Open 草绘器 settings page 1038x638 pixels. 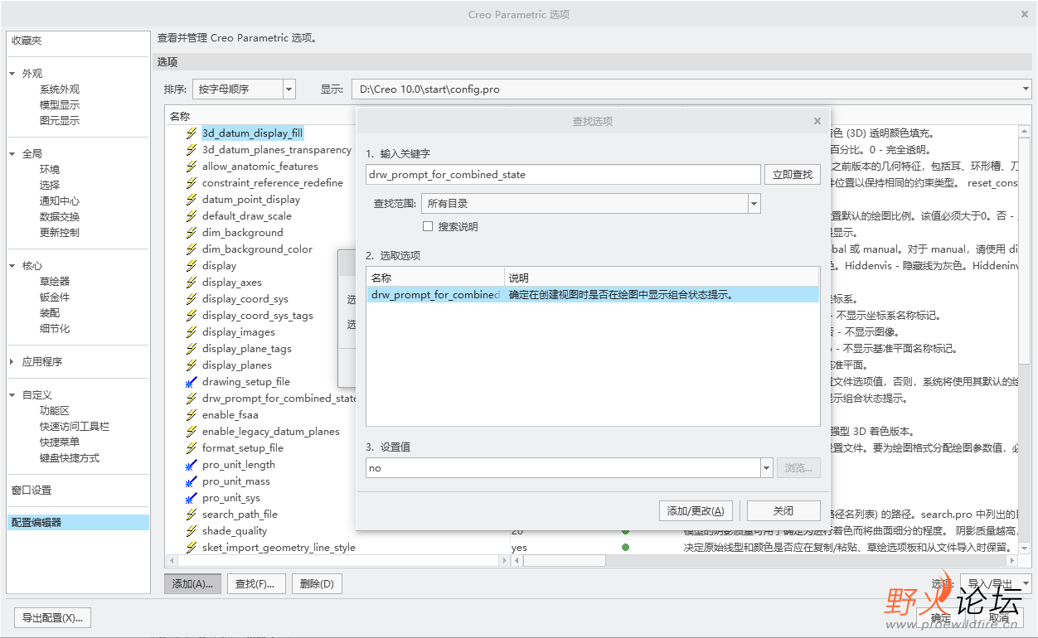tap(55, 282)
